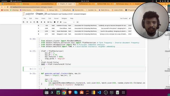170x96 pixels.
Task: Select the In [6] imports cell
Action: (91, 43)
